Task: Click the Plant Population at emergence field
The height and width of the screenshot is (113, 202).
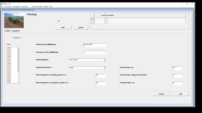Action: coord(101,83)
